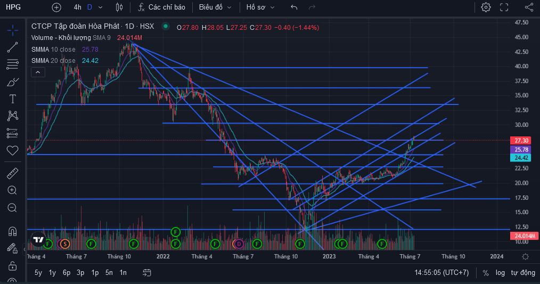Open price scale settings gear

[x=525, y=256]
